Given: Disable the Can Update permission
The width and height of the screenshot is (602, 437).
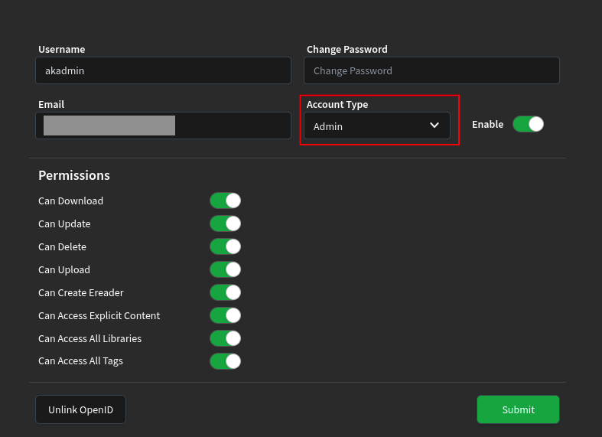Looking at the screenshot, I should point(225,223).
